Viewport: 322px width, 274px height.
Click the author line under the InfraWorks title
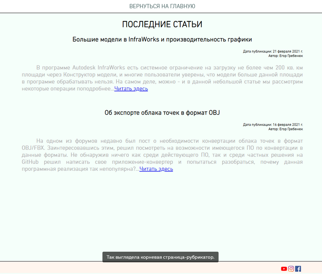(x=286, y=56)
